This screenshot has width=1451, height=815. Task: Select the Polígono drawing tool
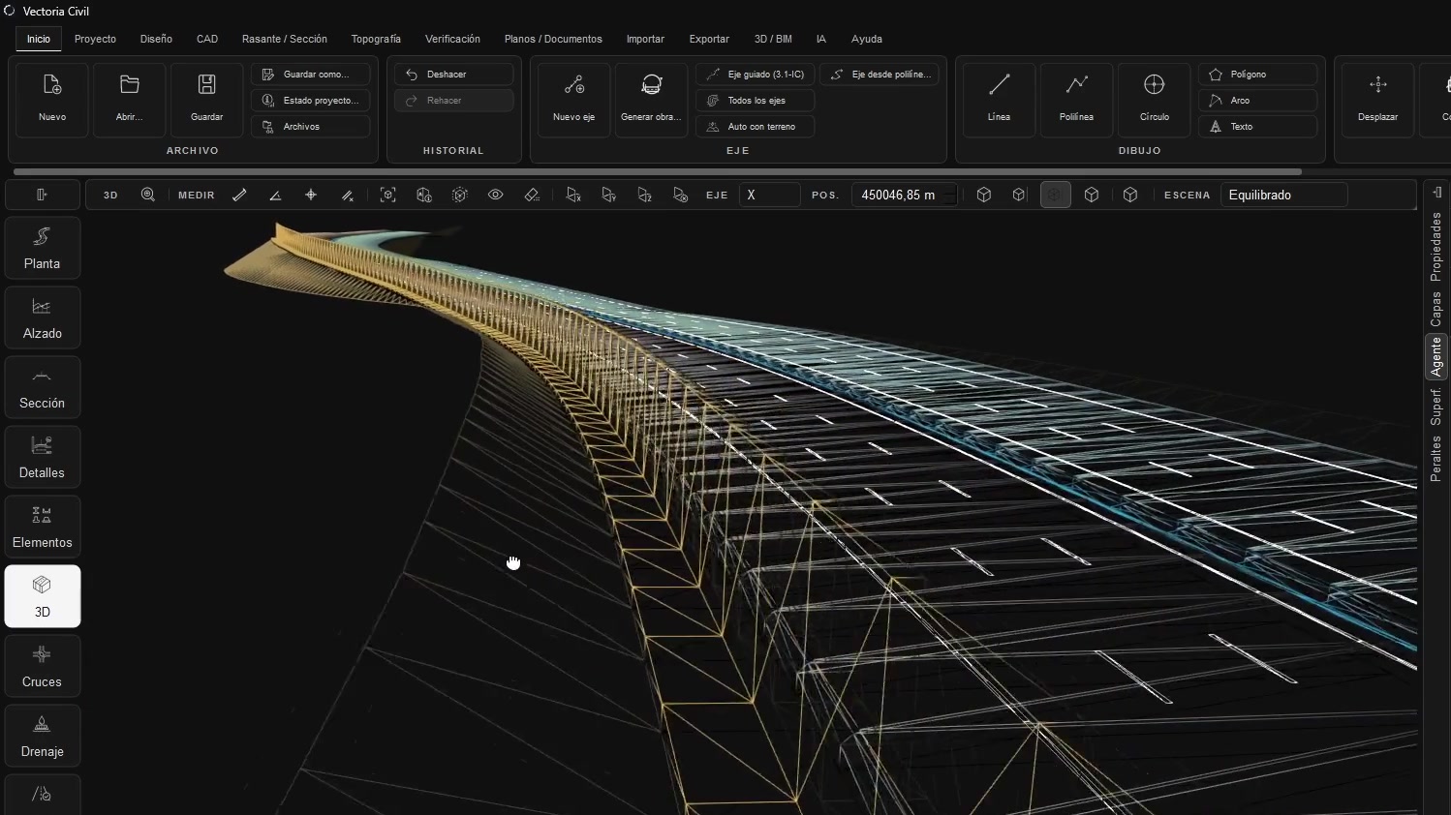tap(1258, 75)
